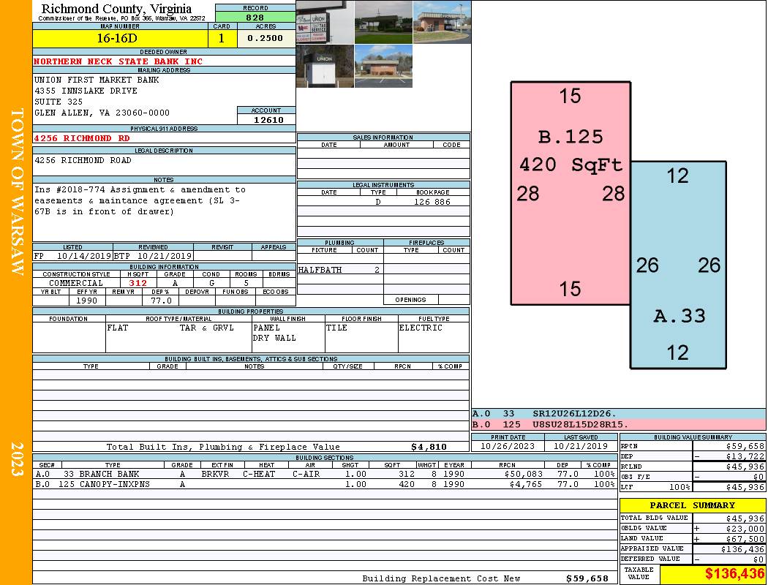Select section B.0 CANOPY-INXPNS row
768x585 pixels.
coord(325,484)
